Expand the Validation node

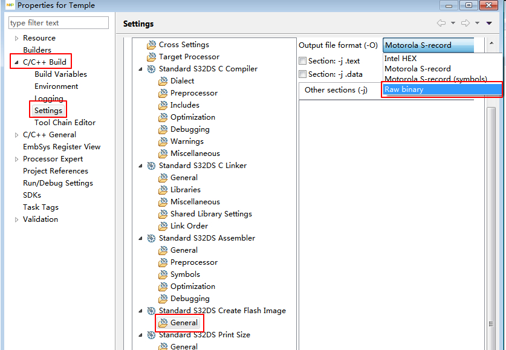16,219
